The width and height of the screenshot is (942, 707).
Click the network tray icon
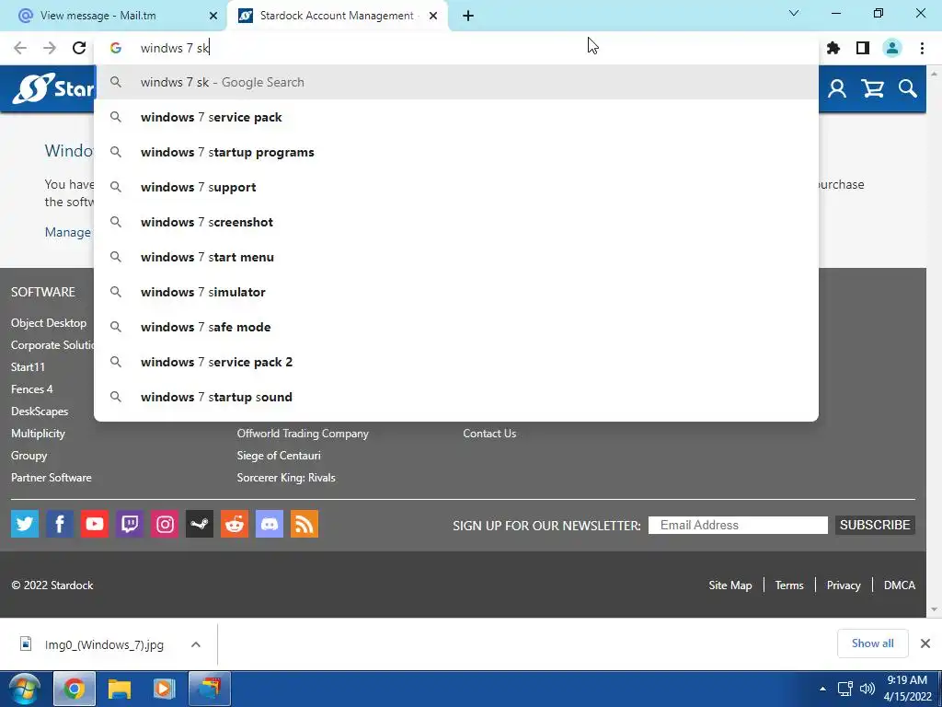point(845,689)
